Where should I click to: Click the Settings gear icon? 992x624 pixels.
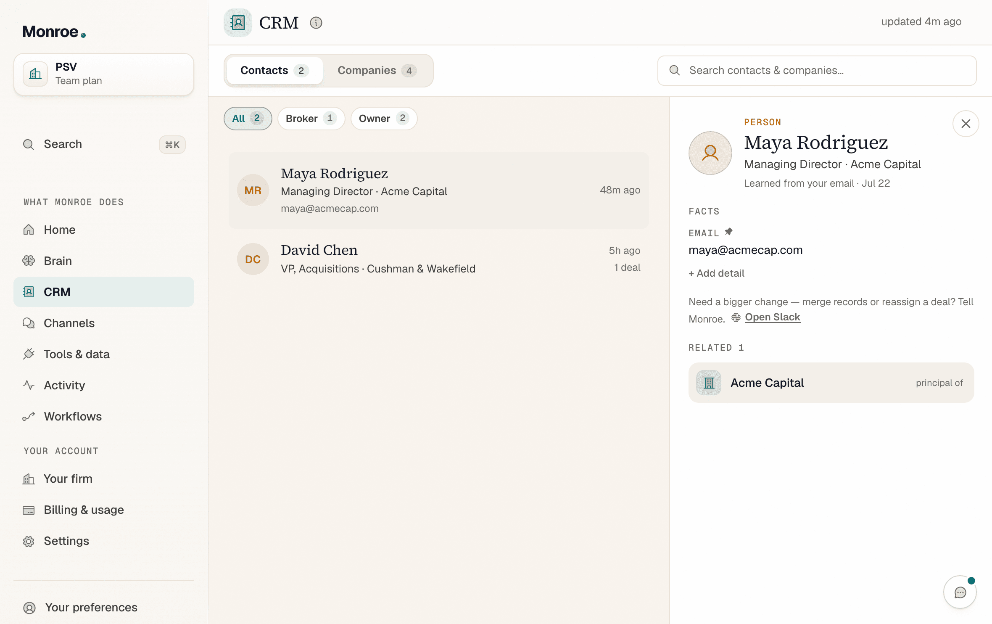coord(29,541)
